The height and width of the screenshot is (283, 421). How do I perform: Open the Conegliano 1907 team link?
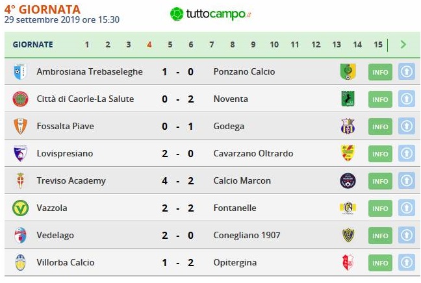click(x=247, y=235)
